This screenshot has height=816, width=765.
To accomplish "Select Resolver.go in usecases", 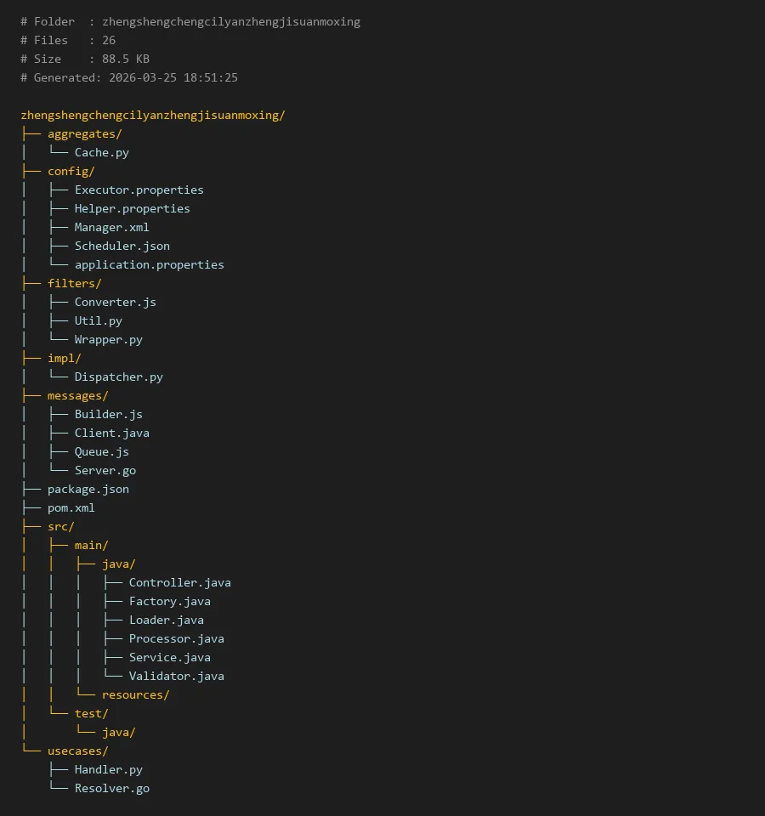I will pos(111,788).
